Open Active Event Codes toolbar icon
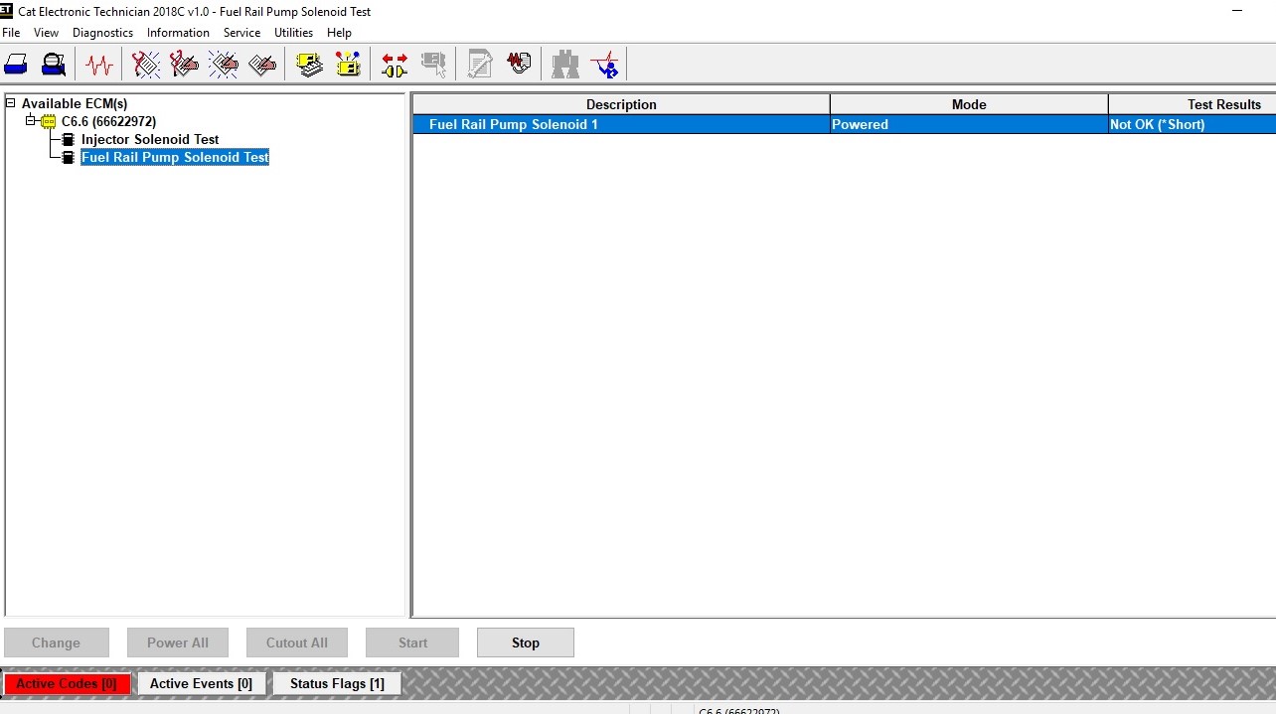Image resolution: width=1276 pixels, height=714 pixels. pos(224,66)
